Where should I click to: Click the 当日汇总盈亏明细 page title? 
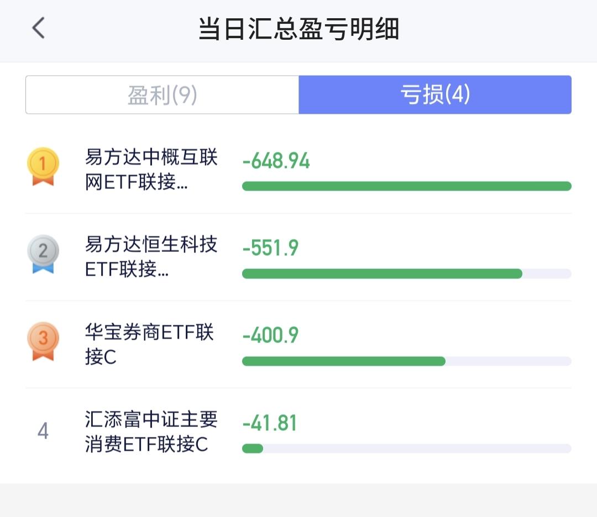[x=298, y=29]
